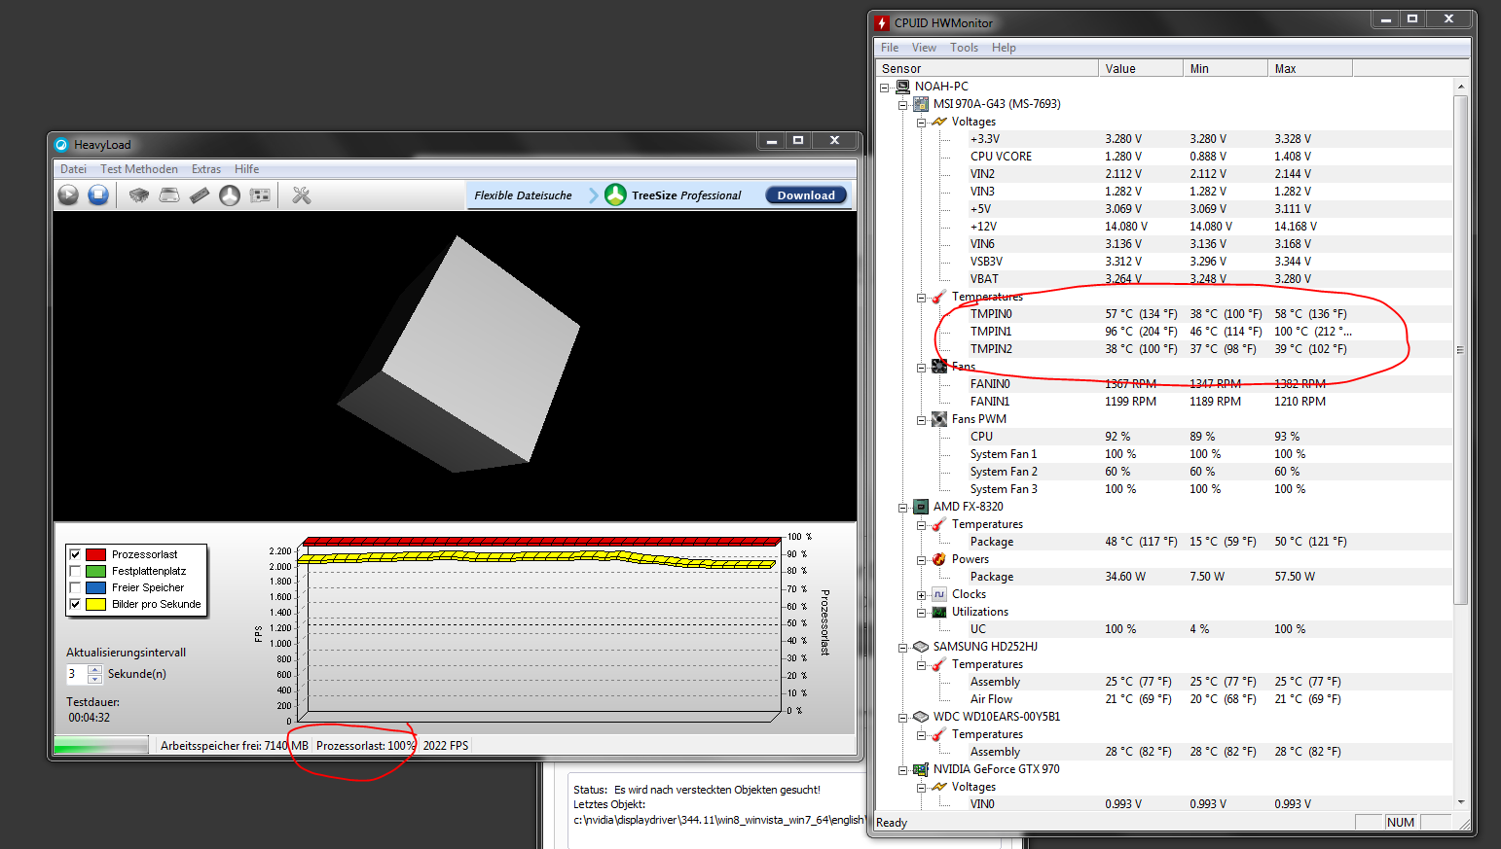
Task: Click the Clocks node icon
Action: tap(939, 594)
